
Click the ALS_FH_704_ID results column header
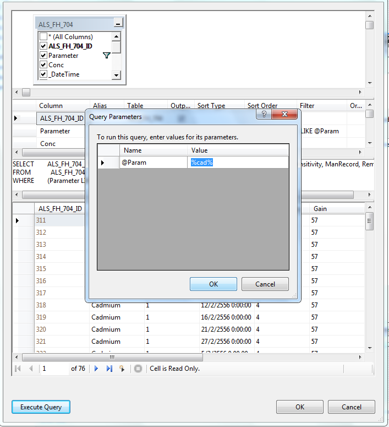click(x=60, y=209)
